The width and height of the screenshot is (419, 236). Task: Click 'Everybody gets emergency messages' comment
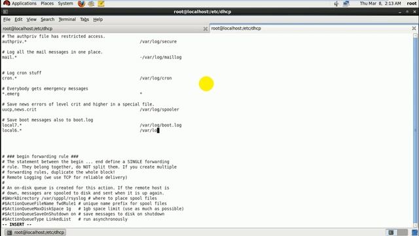tap(45, 88)
